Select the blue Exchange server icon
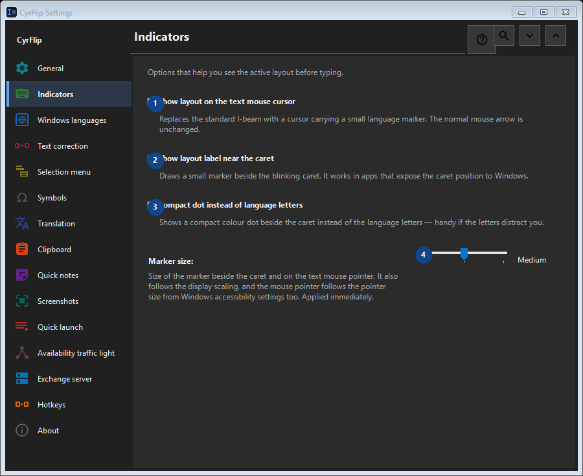The image size is (583, 476). click(22, 379)
